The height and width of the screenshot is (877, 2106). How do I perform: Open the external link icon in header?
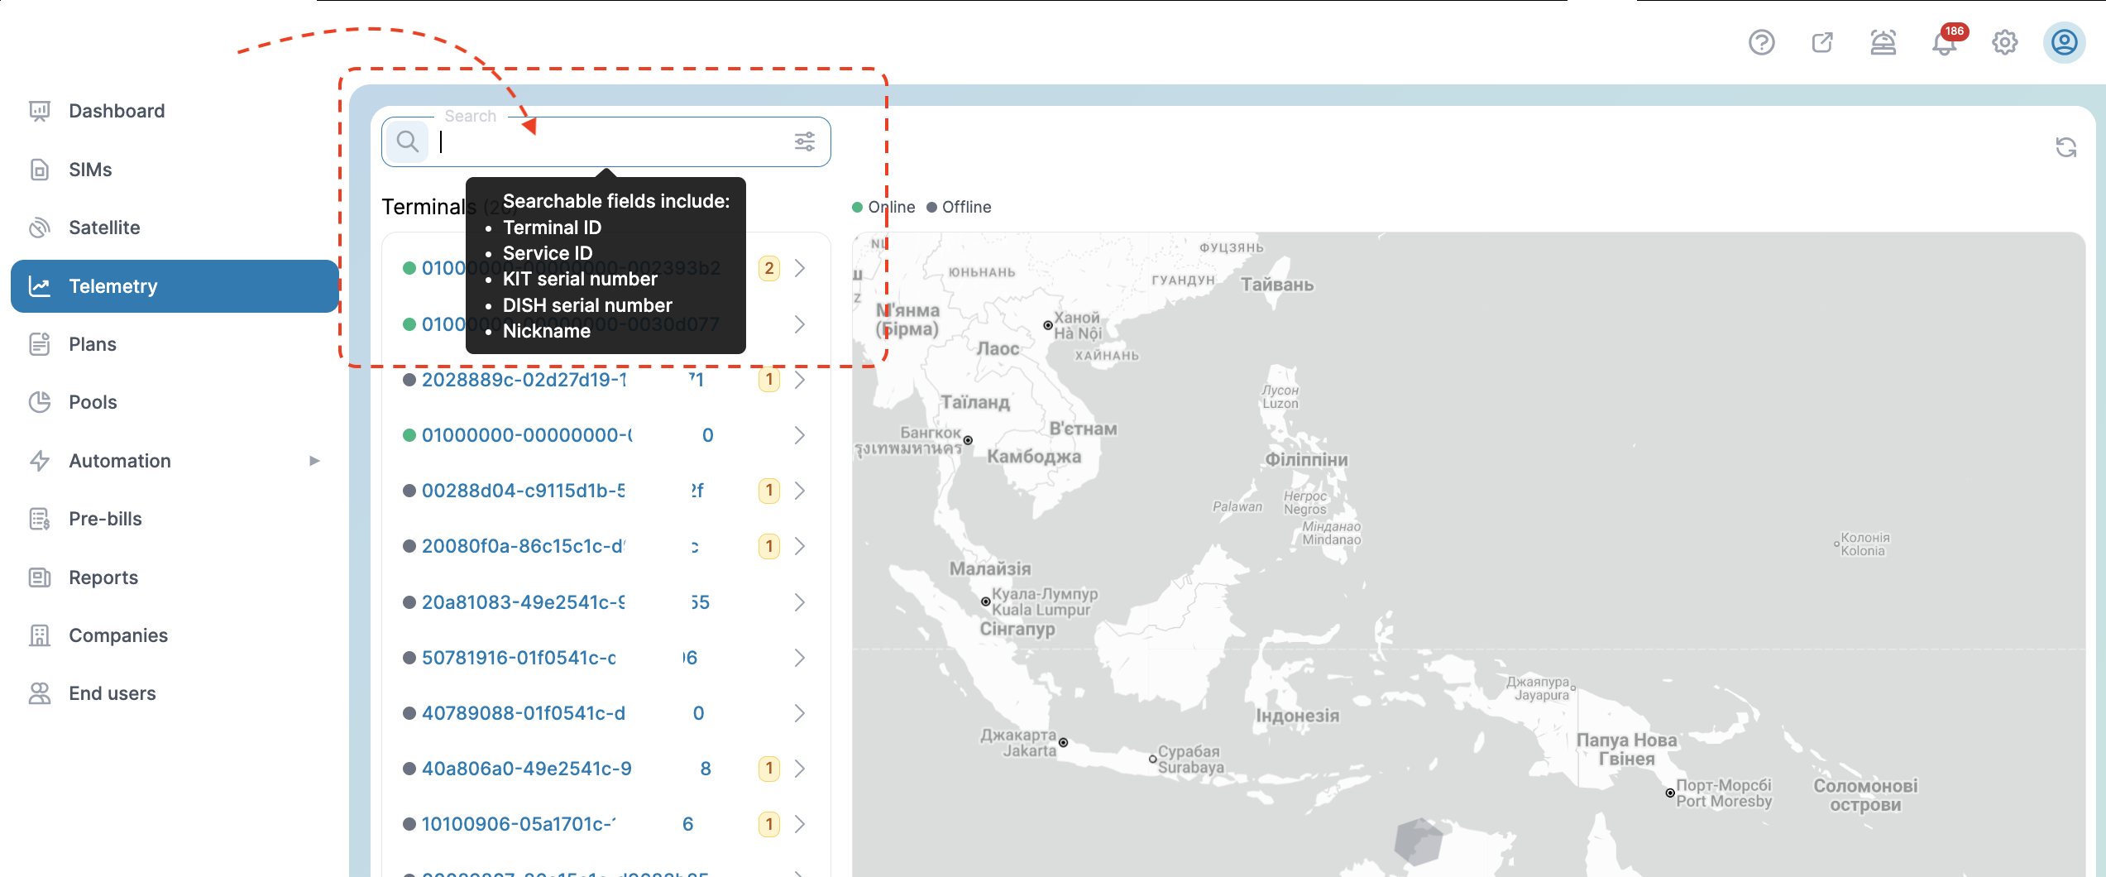(1822, 42)
